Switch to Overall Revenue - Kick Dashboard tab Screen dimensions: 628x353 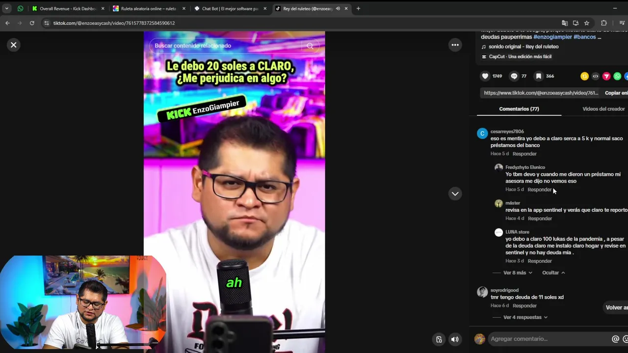(x=68, y=8)
